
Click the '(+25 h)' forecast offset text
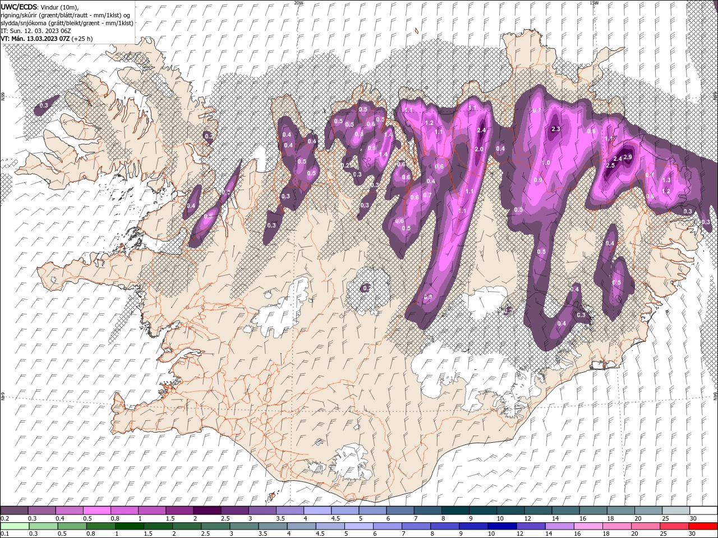tap(82, 39)
